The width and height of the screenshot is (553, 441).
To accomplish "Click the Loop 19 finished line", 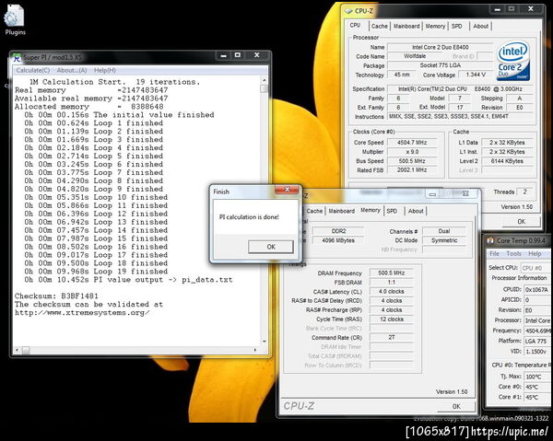I will (96, 272).
